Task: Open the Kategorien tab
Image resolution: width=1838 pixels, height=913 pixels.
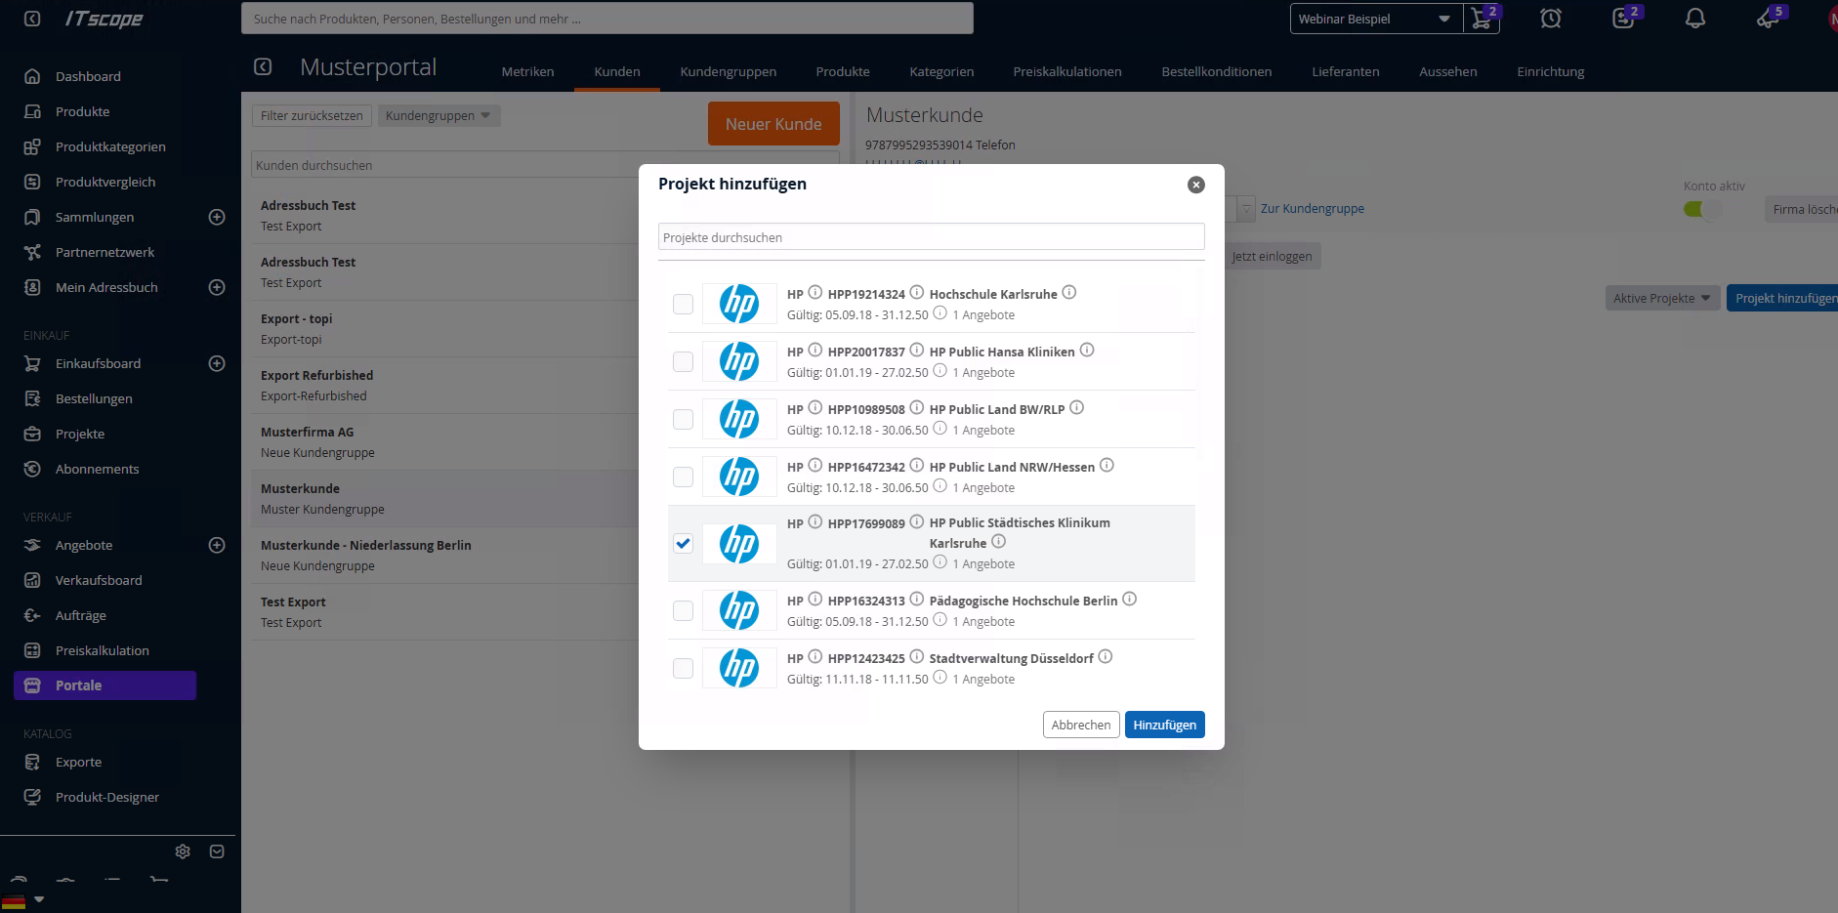Action: click(941, 71)
